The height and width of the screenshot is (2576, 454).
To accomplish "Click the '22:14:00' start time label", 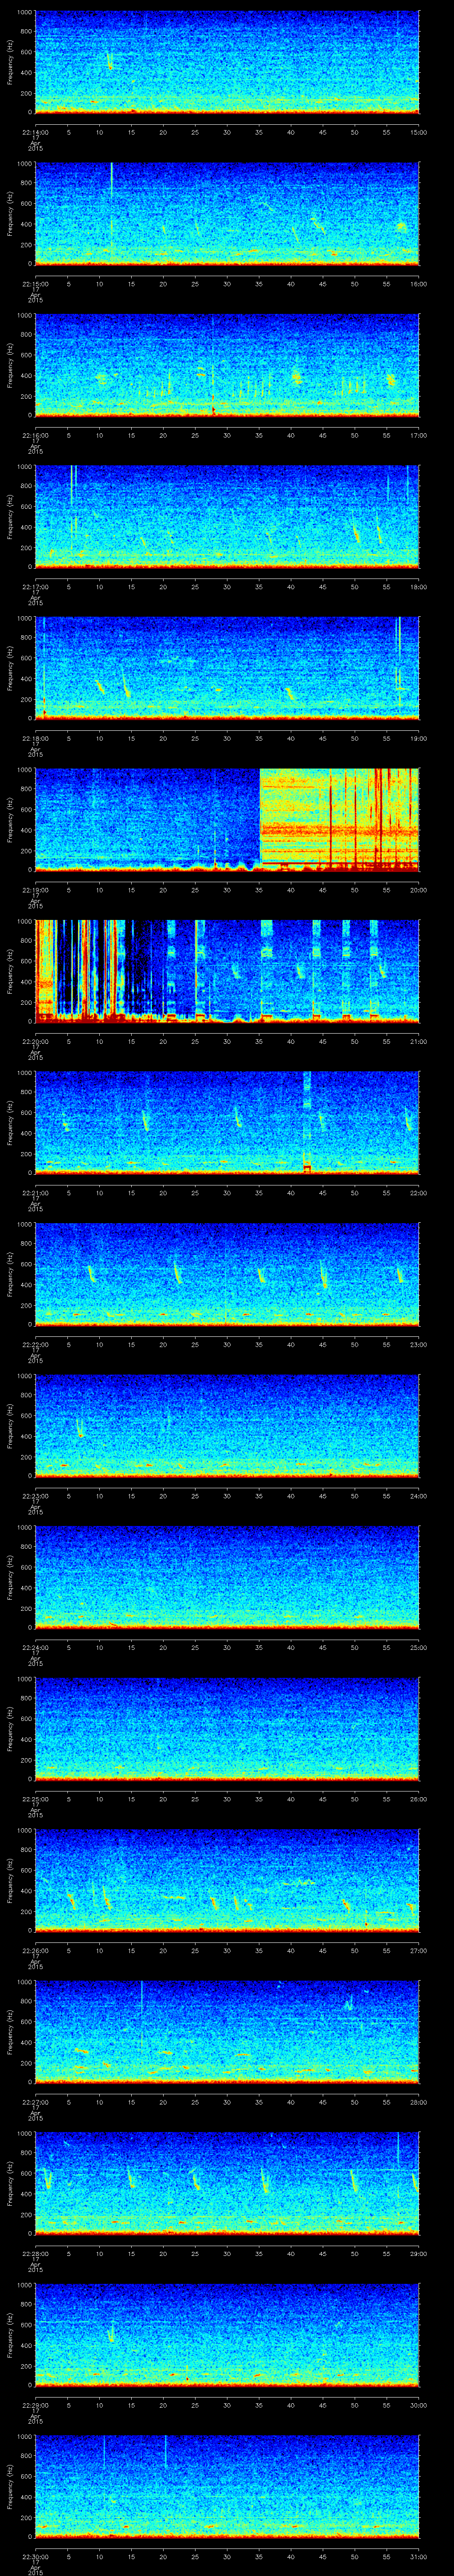I will tap(35, 132).
